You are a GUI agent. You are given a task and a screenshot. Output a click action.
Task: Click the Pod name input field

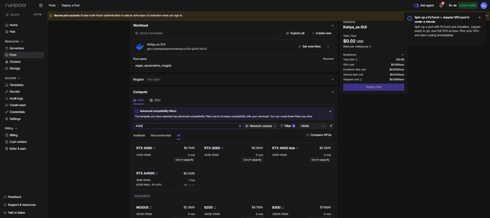(x=234, y=65)
